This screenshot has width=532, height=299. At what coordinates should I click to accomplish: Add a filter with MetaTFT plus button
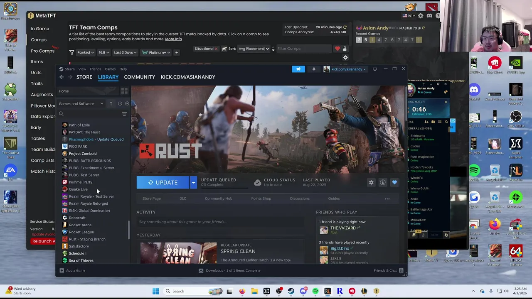176,52
